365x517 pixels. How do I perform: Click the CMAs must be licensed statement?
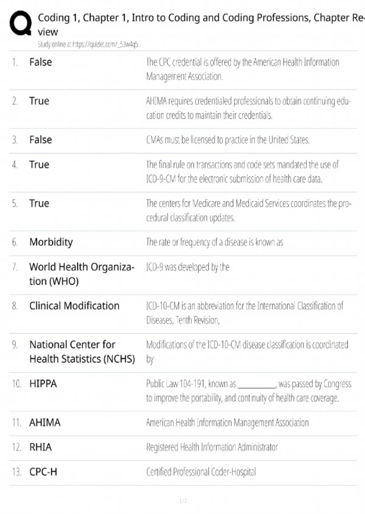228,140
